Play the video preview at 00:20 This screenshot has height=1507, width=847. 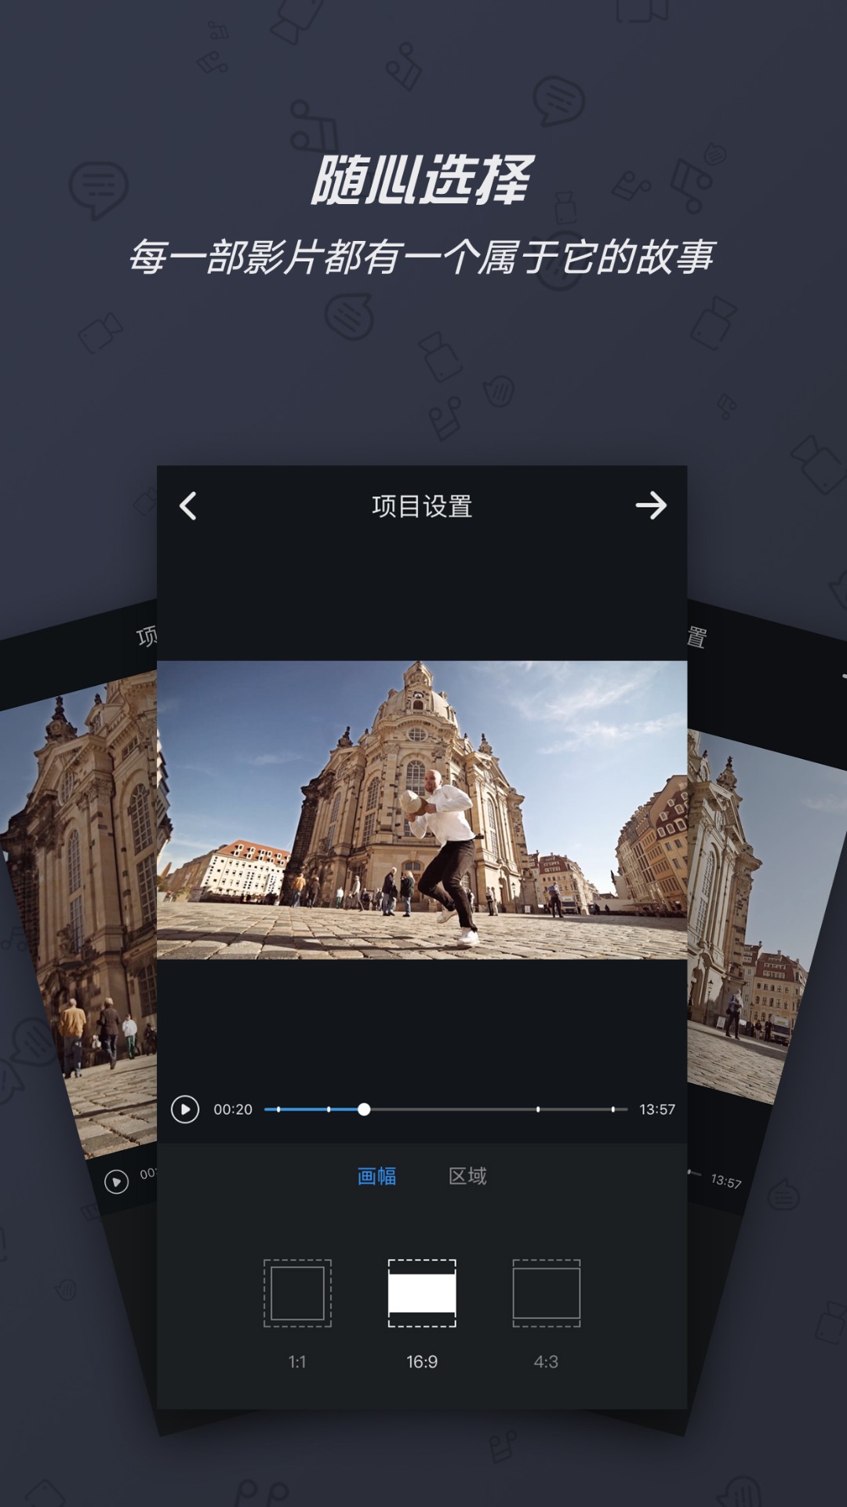tap(185, 1109)
